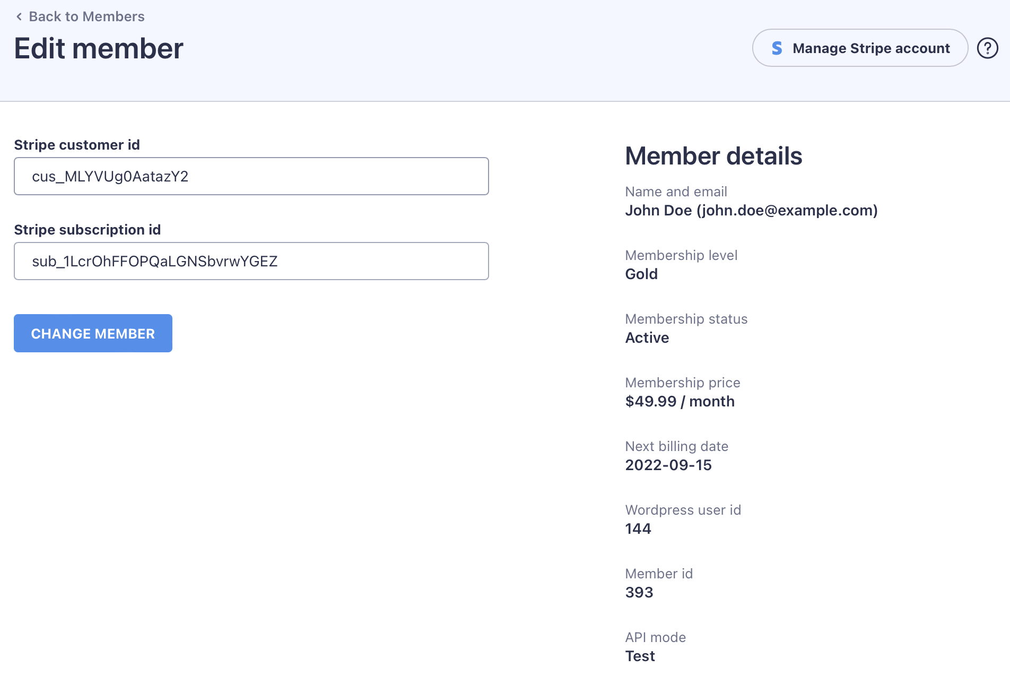
Task: Click the Member details heading
Action: (x=713, y=156)
